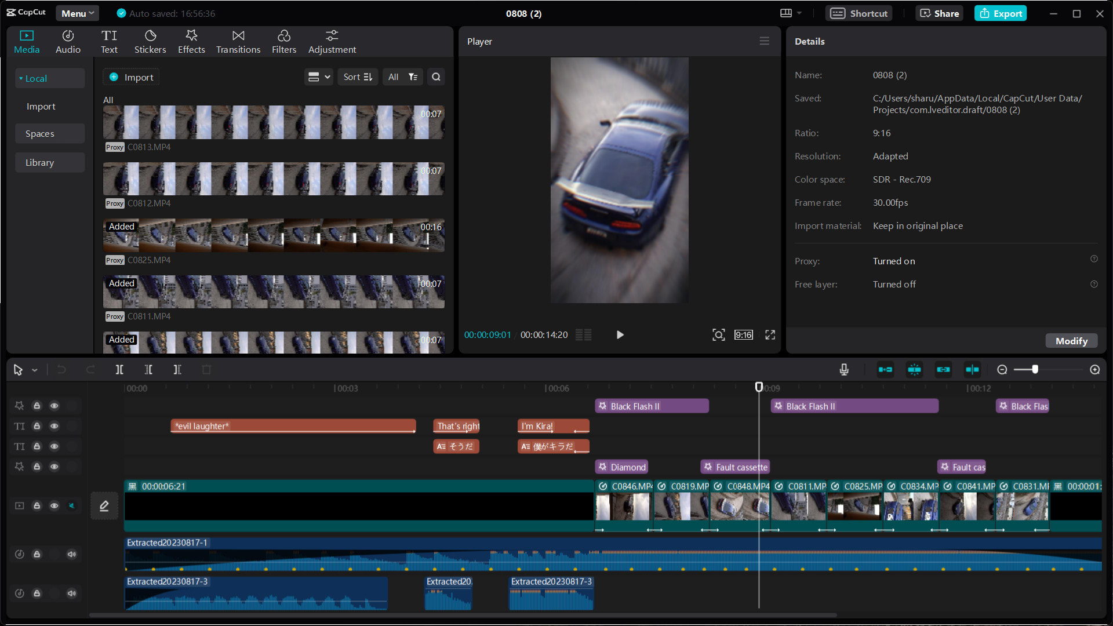Select the Diamond effect clip
This screenshot has width=1113, height=626.
[x=621, y=467]
